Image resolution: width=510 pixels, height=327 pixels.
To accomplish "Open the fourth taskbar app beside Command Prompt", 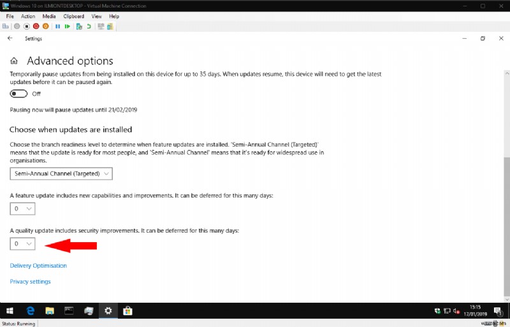I will pos(89,311).
